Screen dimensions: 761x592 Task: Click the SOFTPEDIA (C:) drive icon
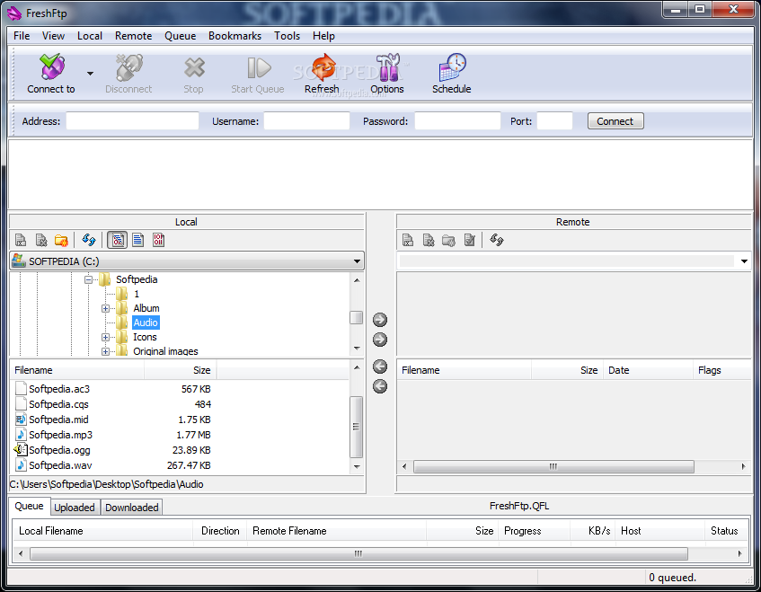[19, 261]
